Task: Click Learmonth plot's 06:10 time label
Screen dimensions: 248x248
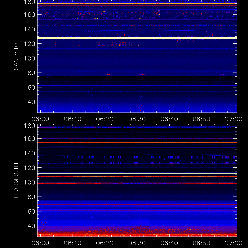Action: (x=73, y=243)
